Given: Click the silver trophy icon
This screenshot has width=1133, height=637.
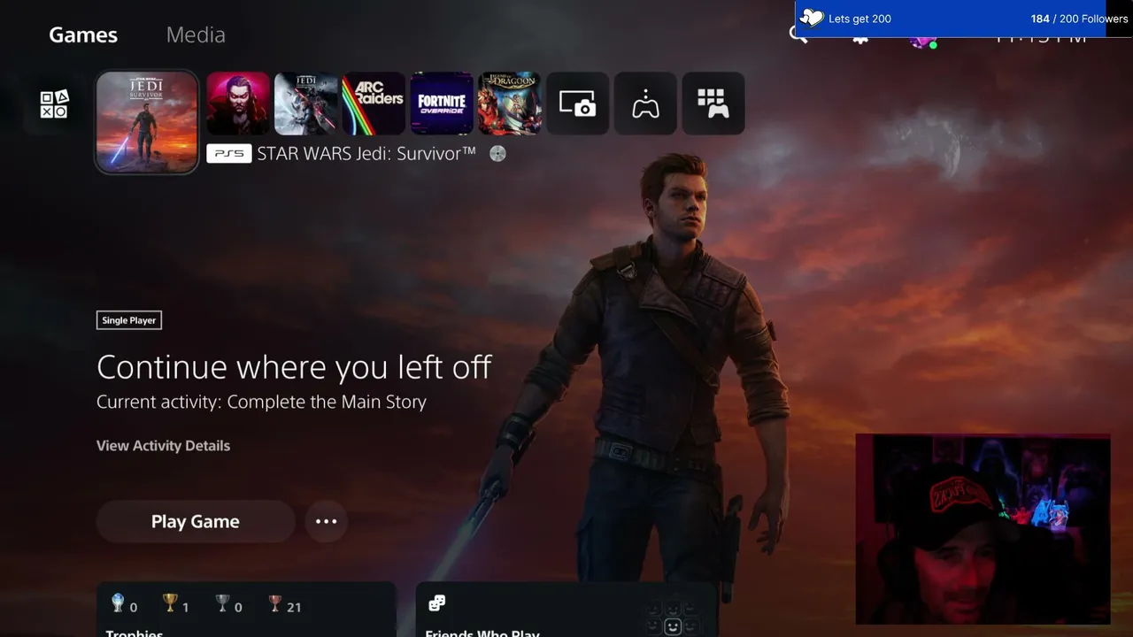Looking at the screenshot, I should pos(223,603).
